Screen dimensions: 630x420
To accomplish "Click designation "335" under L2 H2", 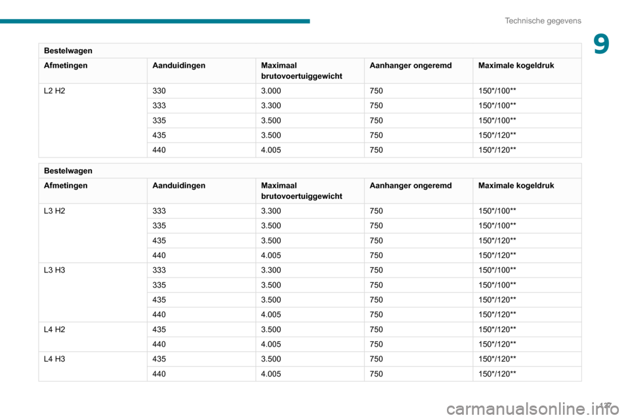I will (x=159, y=121).
